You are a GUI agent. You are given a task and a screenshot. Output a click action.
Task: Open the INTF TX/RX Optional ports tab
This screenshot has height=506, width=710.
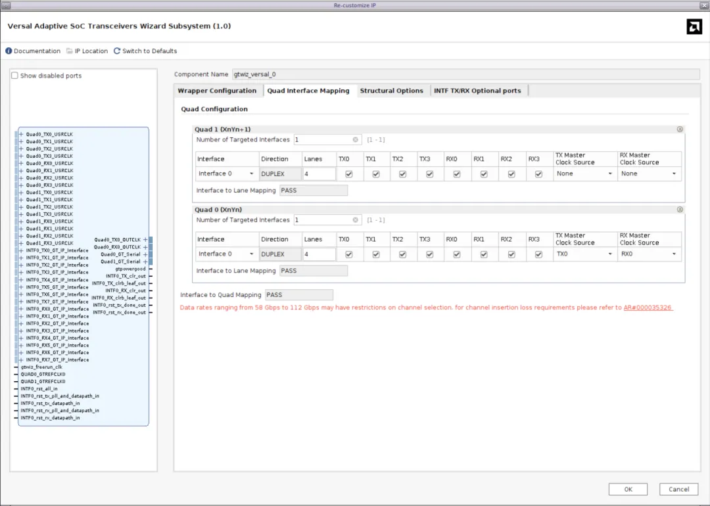(478, 91)
